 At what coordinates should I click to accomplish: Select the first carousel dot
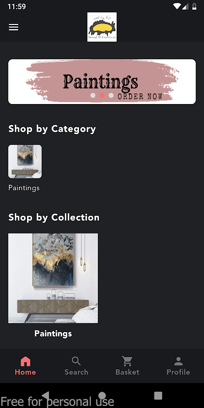click(93, 95)
